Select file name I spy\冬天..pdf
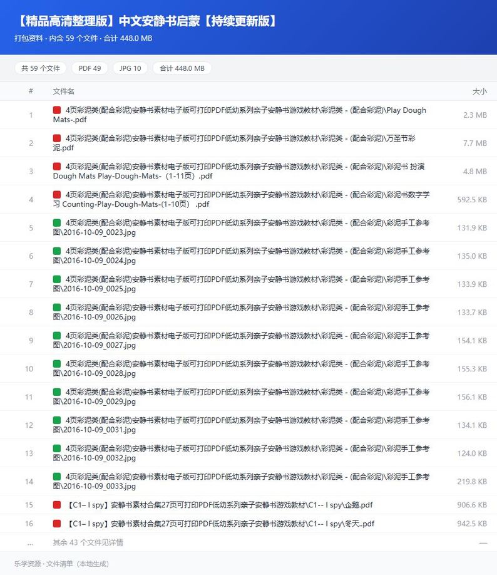This screenshot has width=497, height=575. [220, 524]
